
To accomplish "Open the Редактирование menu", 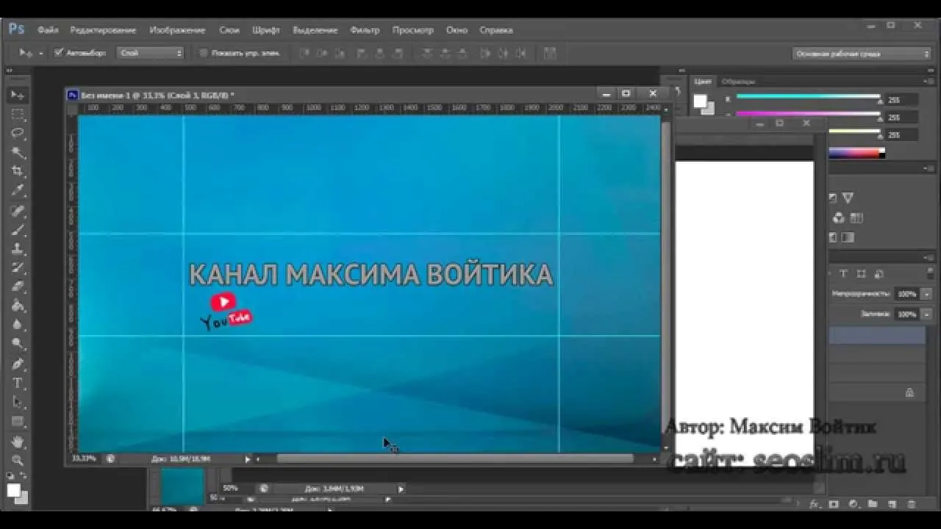I will pyautogui.click(x=103, y=30).
